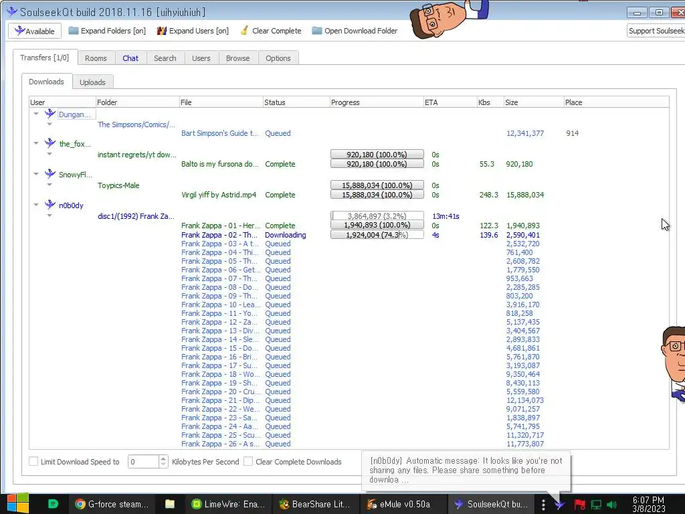This screenshot has height=514, width=685.
Task: Click Virgil yiff file 100% progress bar
Action: tap(377, 195)
